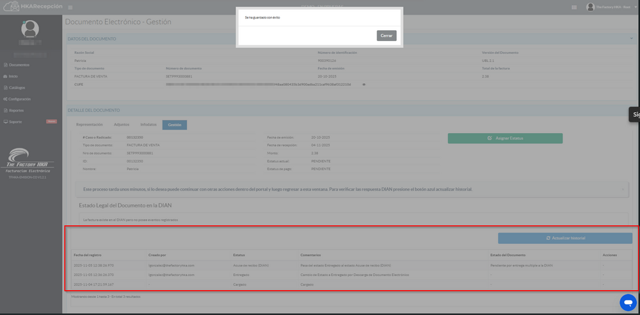Open the Infodatos tab
This screenshot has width=640, height=315.
148,125
